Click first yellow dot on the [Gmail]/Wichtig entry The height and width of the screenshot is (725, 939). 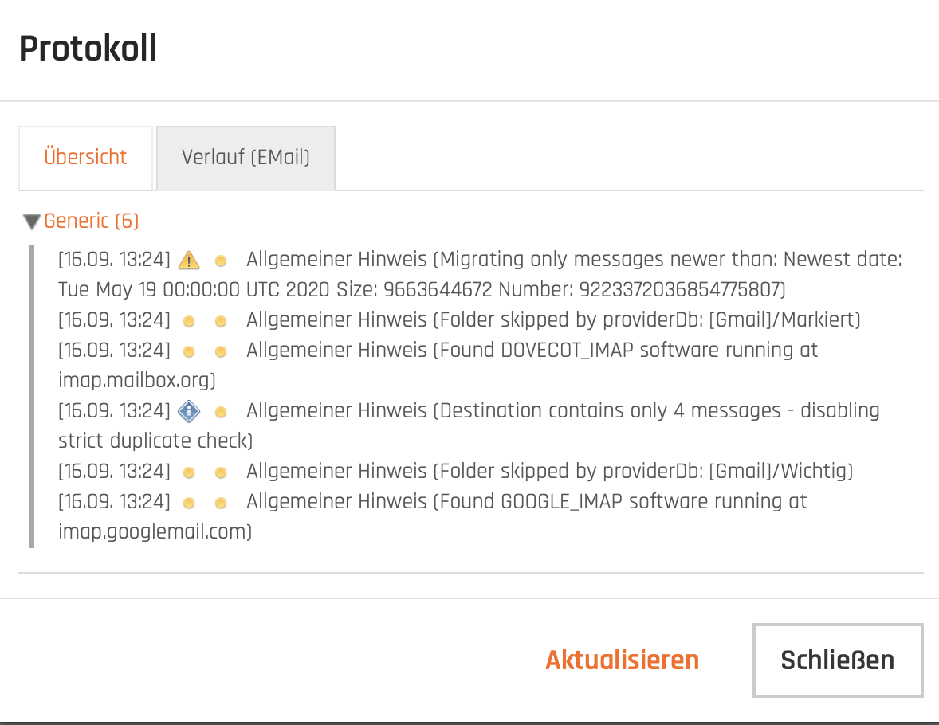pos(189,473)
